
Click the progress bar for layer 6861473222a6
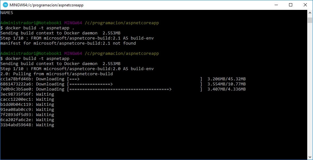click(135, 84)
